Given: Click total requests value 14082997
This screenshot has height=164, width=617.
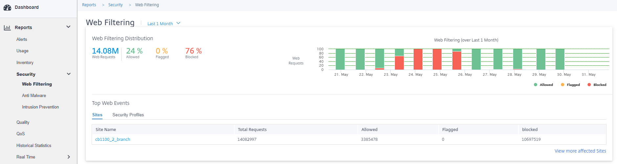Looking at the screenshot, I should pyautogui.click(x=247, y=139).
